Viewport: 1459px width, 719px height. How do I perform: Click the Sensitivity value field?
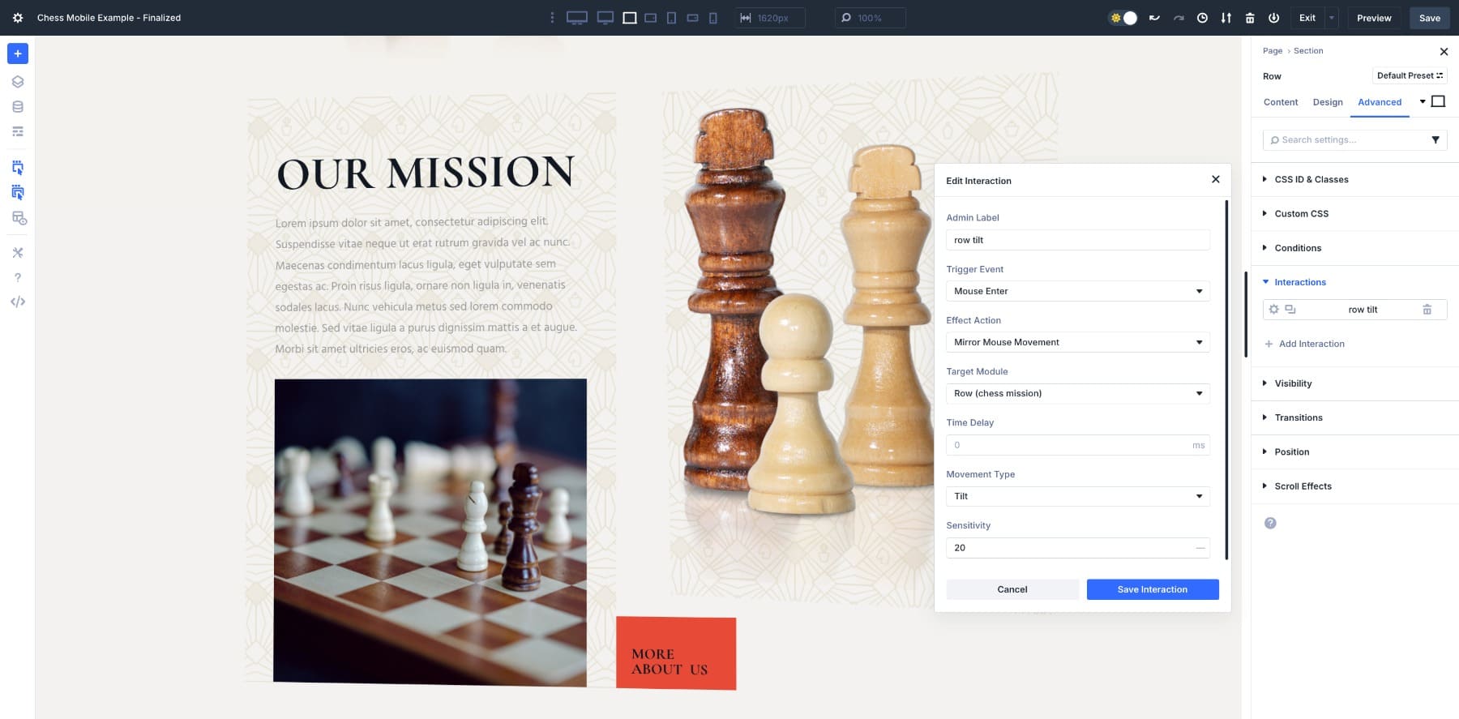1070,548
